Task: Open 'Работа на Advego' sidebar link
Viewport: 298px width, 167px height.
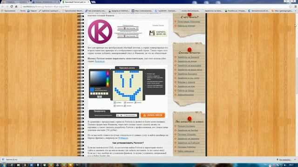Action: 186,90
